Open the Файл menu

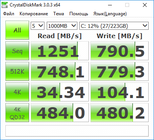(8, 14)
